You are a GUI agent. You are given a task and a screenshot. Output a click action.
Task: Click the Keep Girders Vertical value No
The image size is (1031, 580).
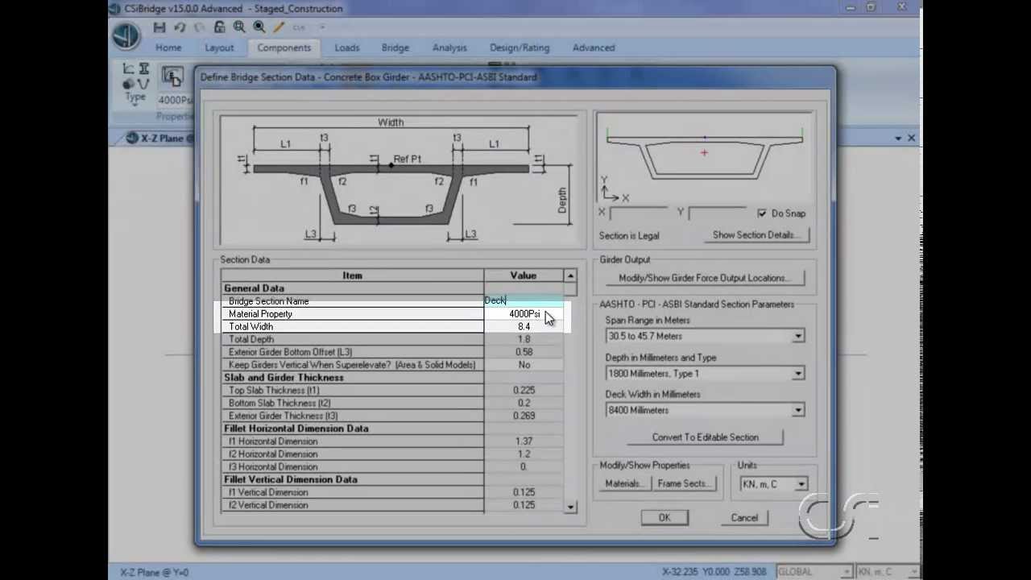click(524, 365)
